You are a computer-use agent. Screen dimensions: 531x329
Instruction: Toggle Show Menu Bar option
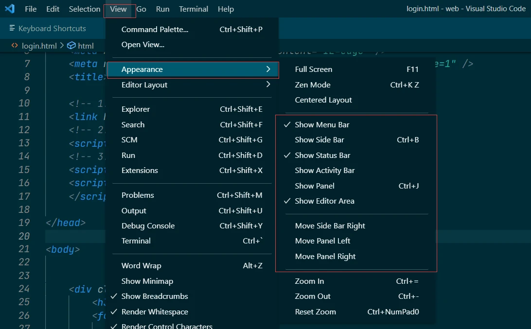322,124
